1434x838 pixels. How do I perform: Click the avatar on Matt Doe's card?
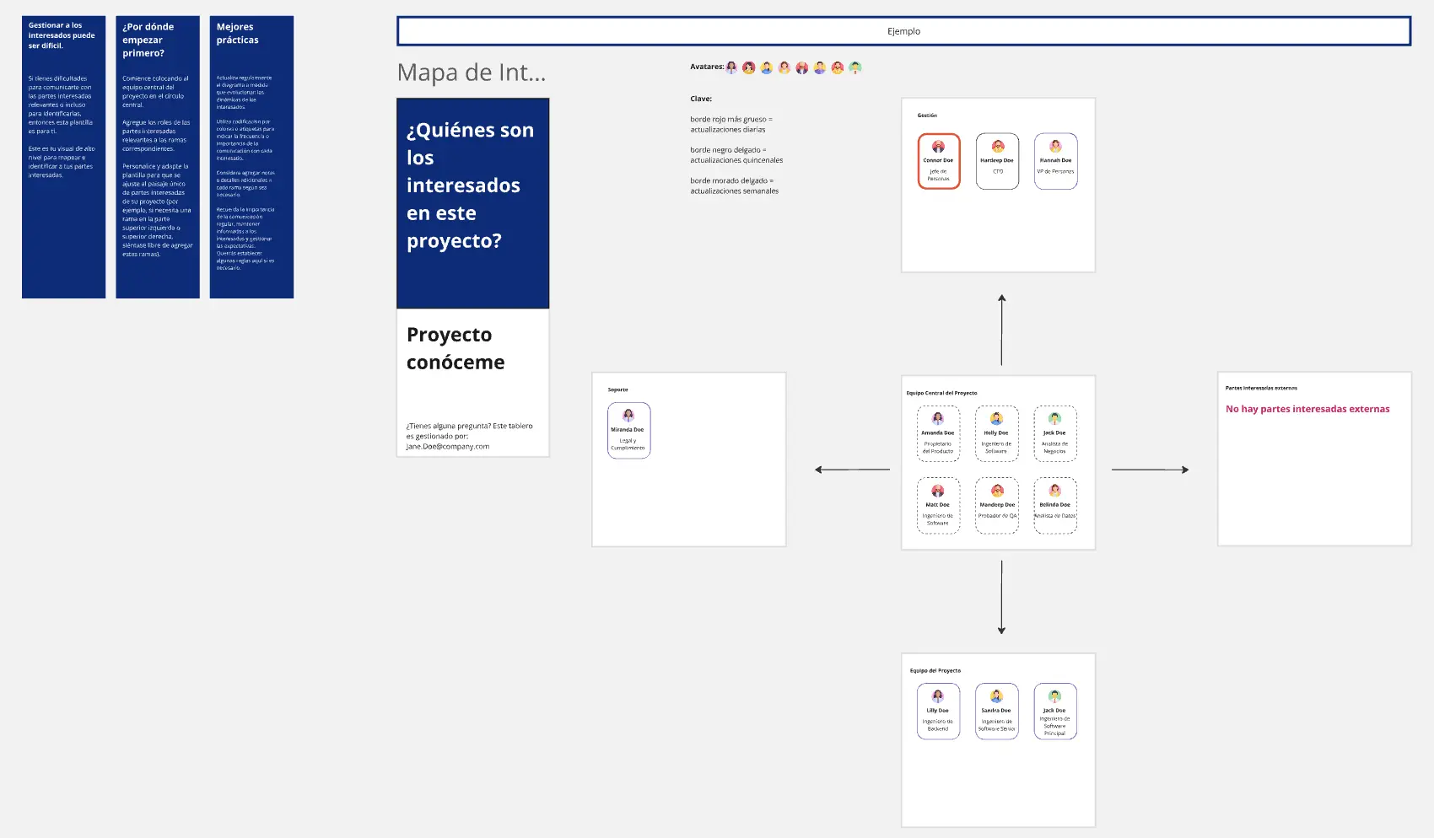(937, 491)
